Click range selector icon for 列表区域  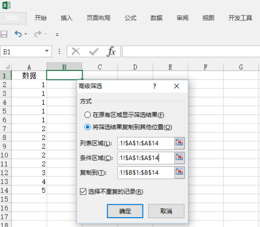[179, 143]
